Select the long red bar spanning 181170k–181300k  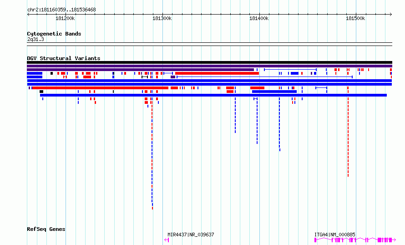100,88
